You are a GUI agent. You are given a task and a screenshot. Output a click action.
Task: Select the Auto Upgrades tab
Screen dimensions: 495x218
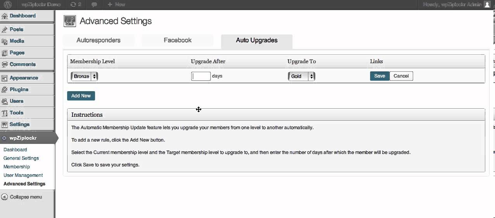[257, 41]
